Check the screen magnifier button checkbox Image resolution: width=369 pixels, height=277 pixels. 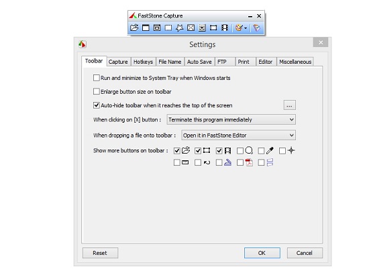click(240, 151)
